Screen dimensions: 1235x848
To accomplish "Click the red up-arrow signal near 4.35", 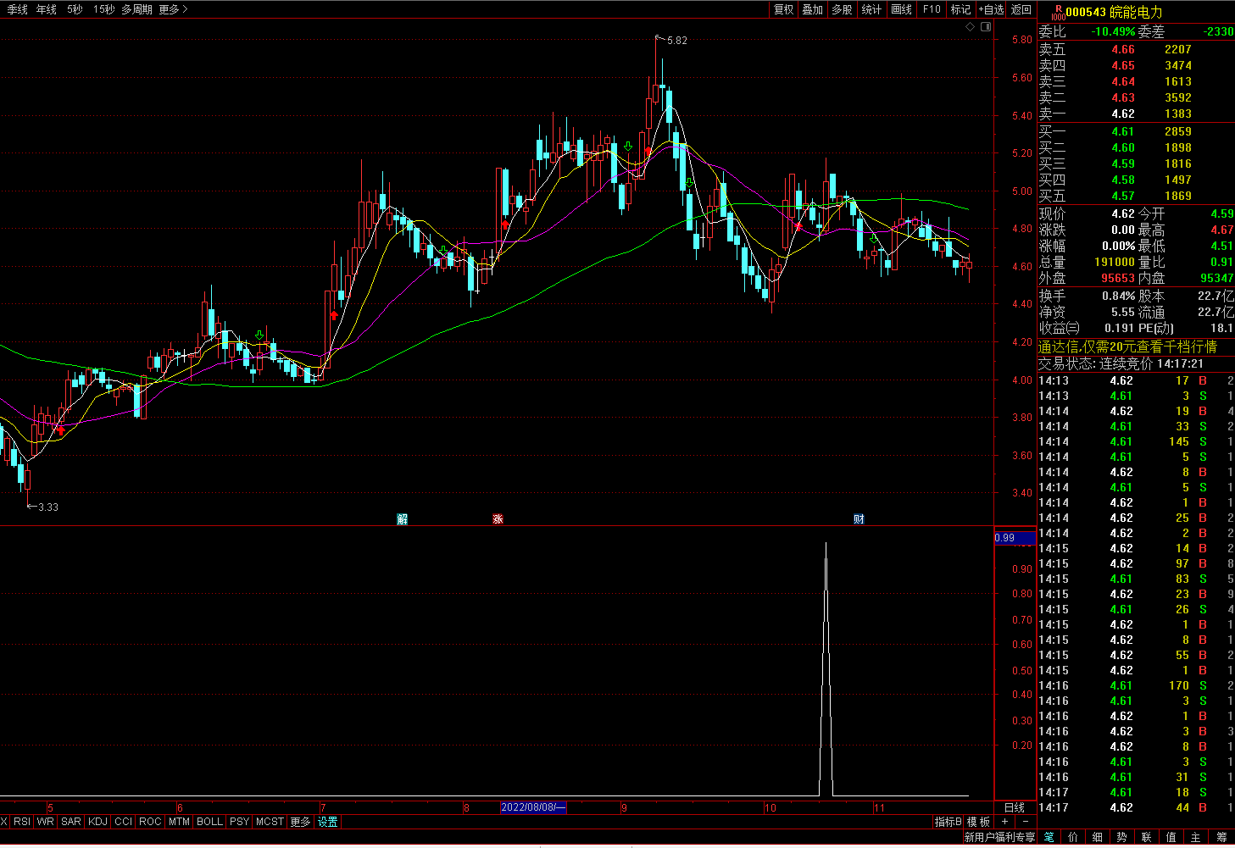I will (x=334, y=315).
